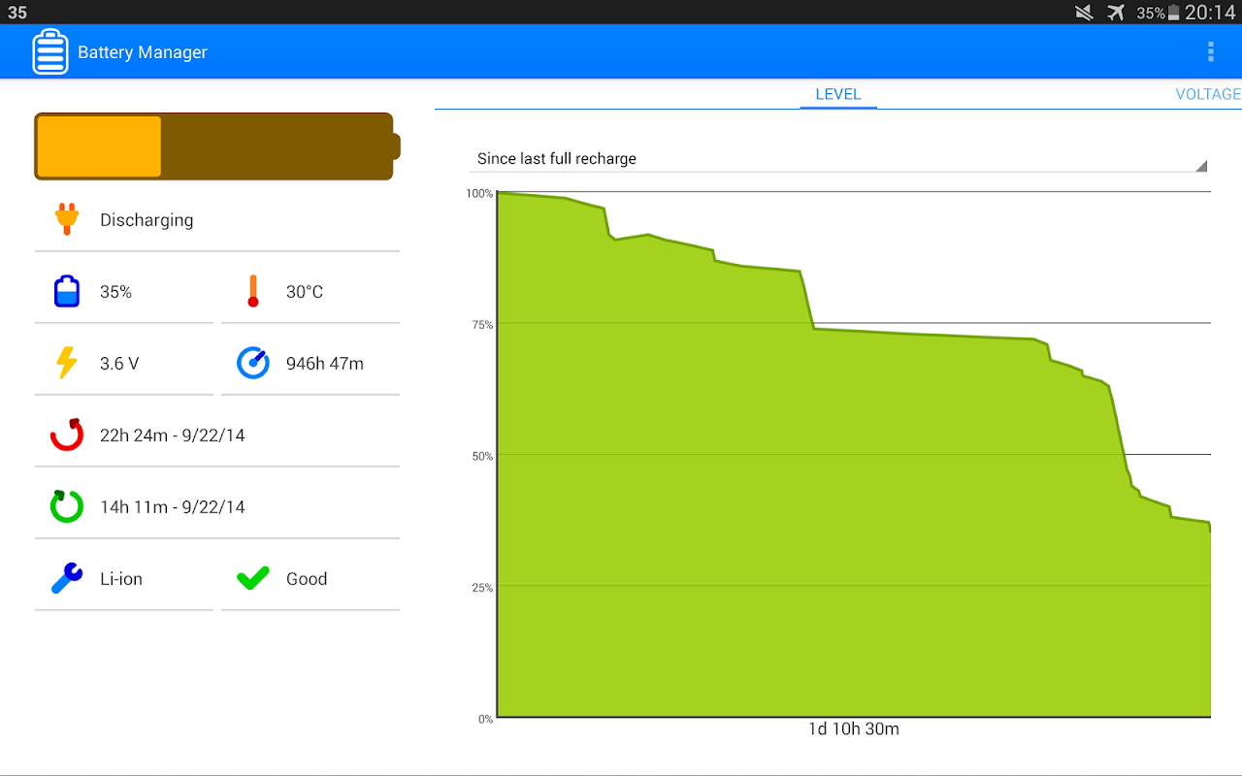Tap the '75%' axis label

point(482,325)
